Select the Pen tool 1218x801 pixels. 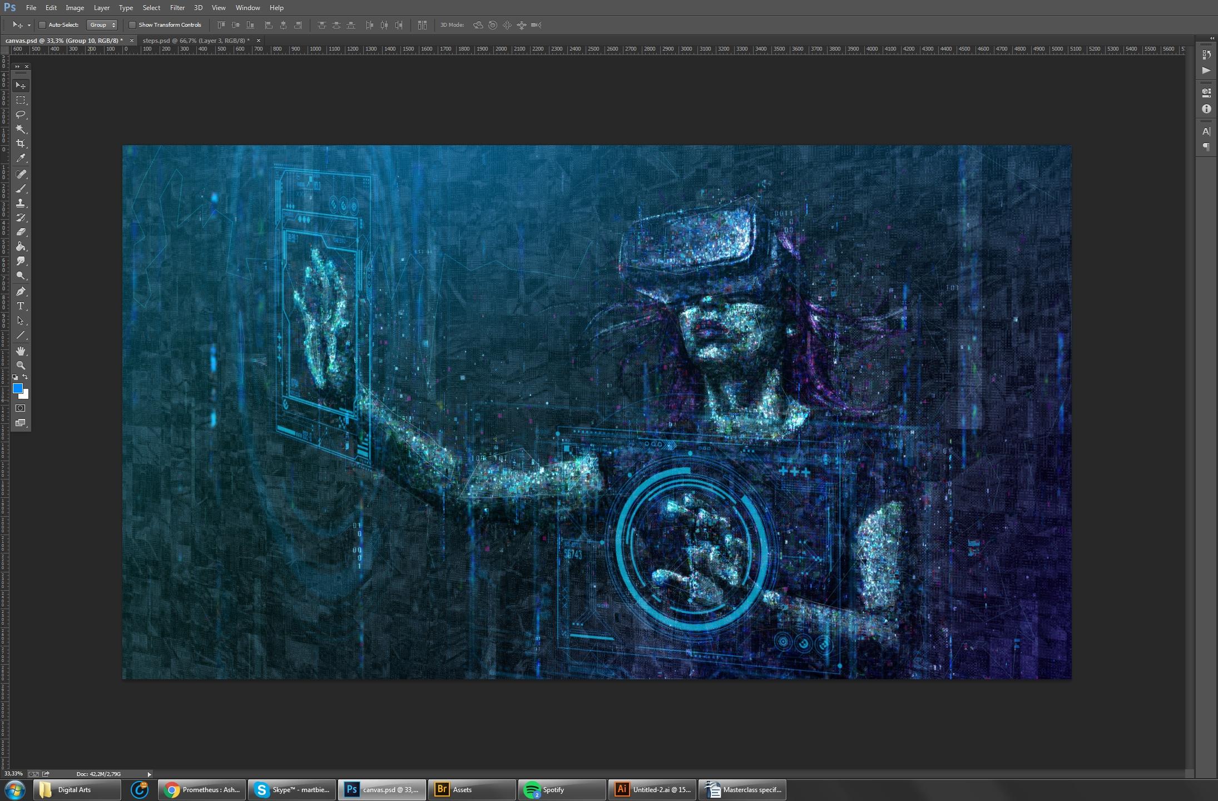[21, 291]
